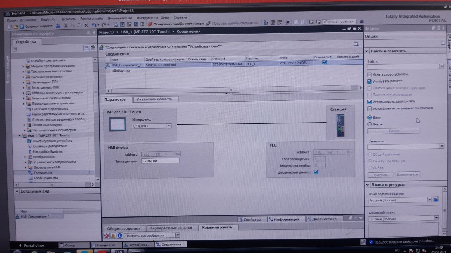Click the error filter icon in the compile panel
451x253 pixels.
106,235
